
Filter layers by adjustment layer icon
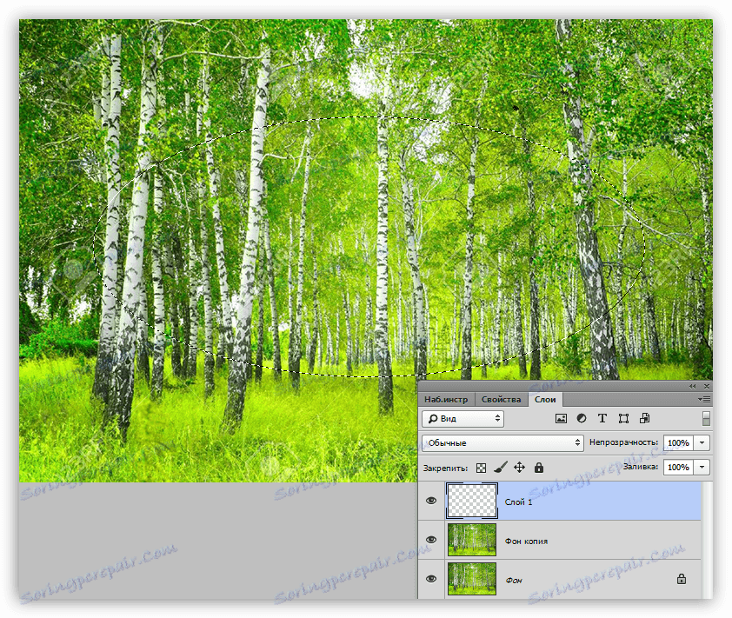[x=582, y=419]
